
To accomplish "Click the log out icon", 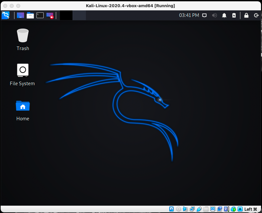I will pos(256,15).
